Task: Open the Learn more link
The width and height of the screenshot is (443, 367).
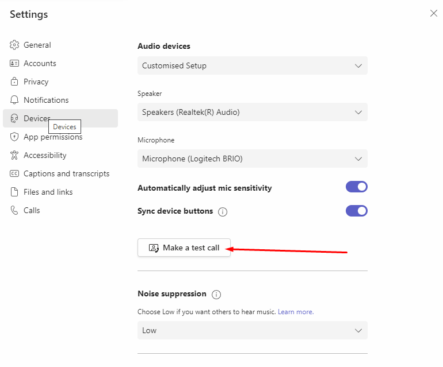Action: pyautogui.click(x=296, y=312)
